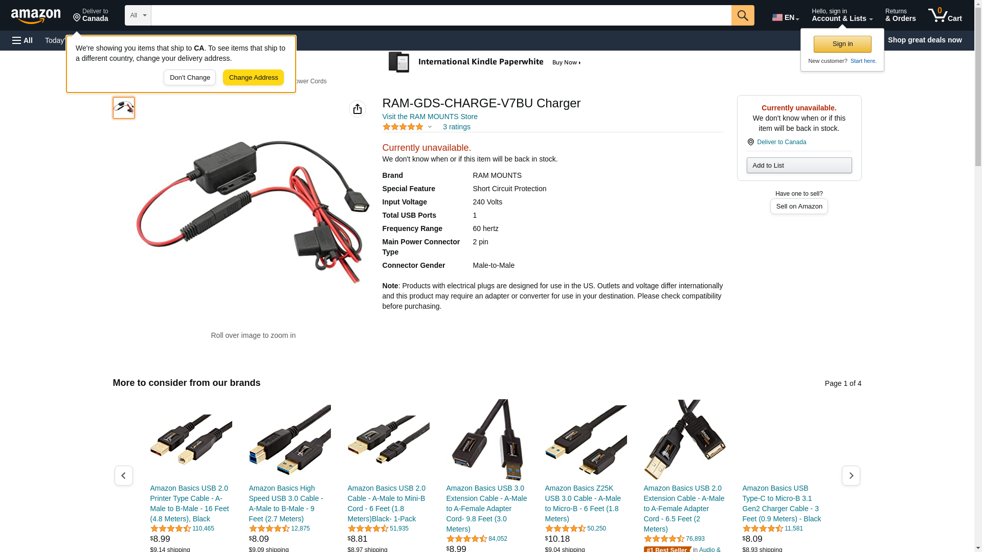This screenshot has width=982, height=552.
Task: Click the Sign in button
Action: (x=842, y=44)
